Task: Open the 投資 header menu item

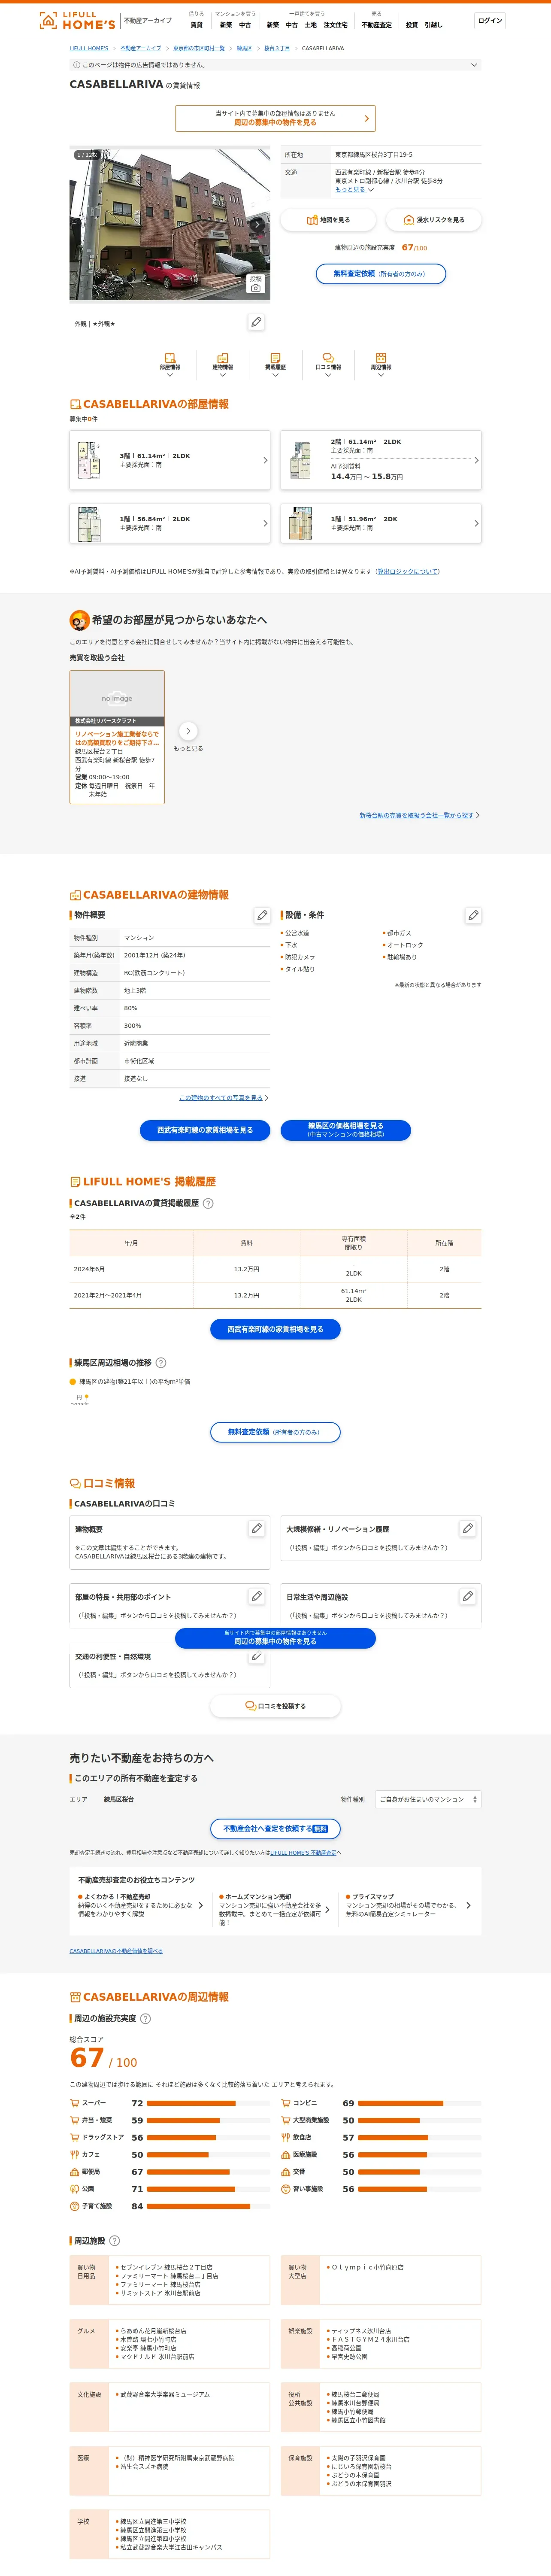Action: [x=411, y=25]
